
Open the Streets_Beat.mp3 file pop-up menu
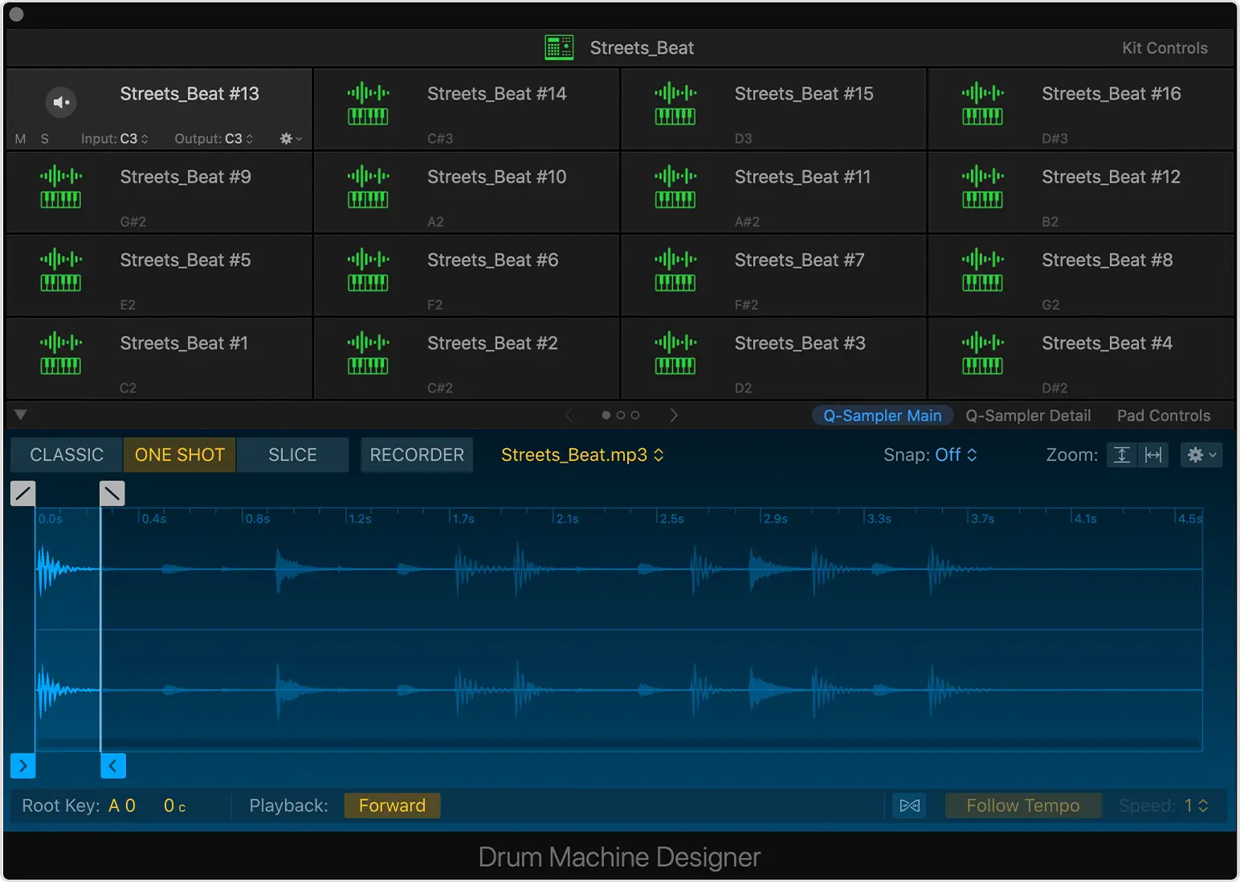(581, 455)
